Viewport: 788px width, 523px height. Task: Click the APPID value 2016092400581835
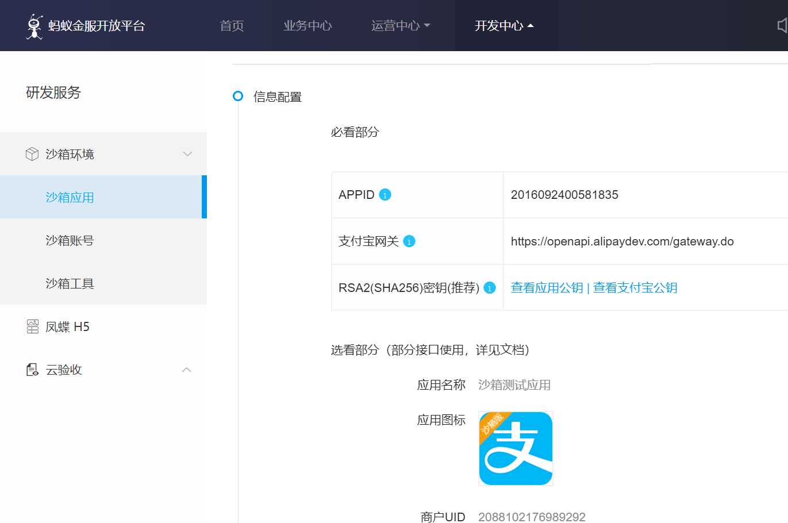[564, 195]
